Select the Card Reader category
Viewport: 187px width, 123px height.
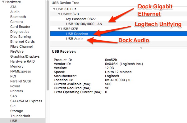[20, 27]
